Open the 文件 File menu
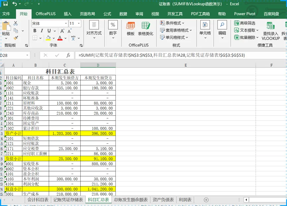Screen dimensions: 287x206 click(x=6, y=14)
